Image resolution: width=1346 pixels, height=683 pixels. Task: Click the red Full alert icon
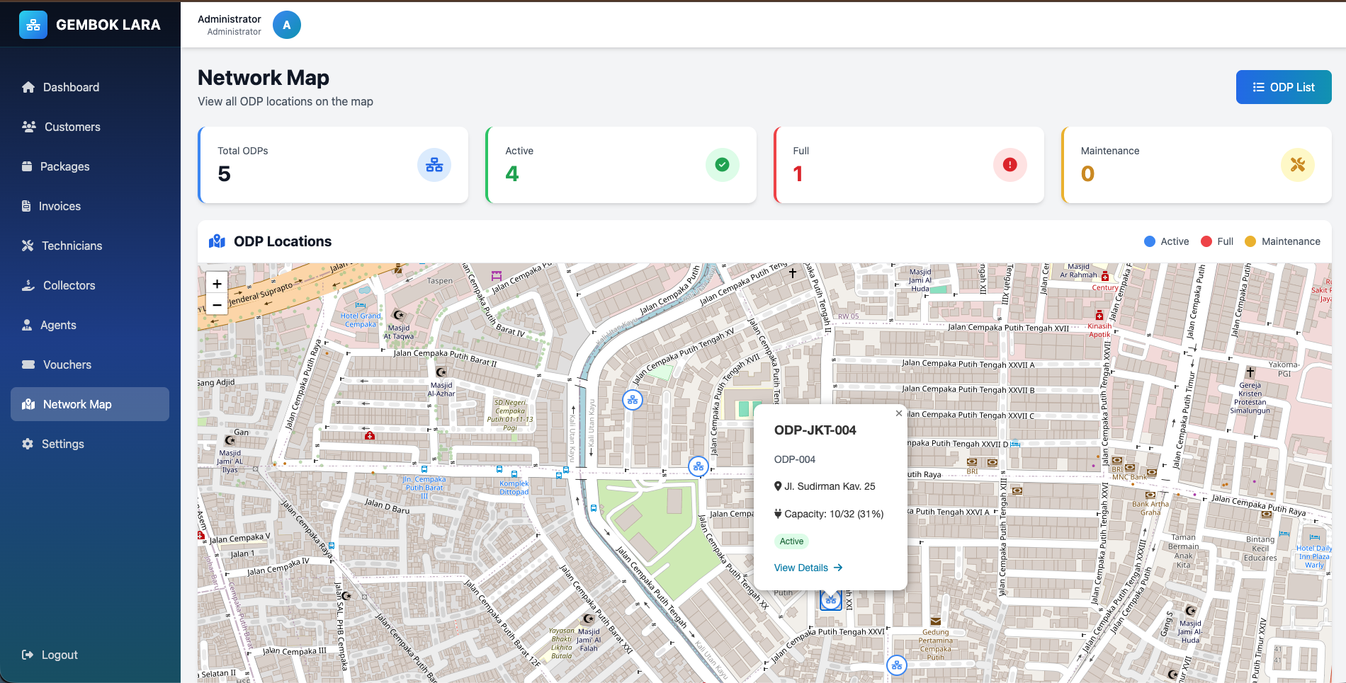1009,165
